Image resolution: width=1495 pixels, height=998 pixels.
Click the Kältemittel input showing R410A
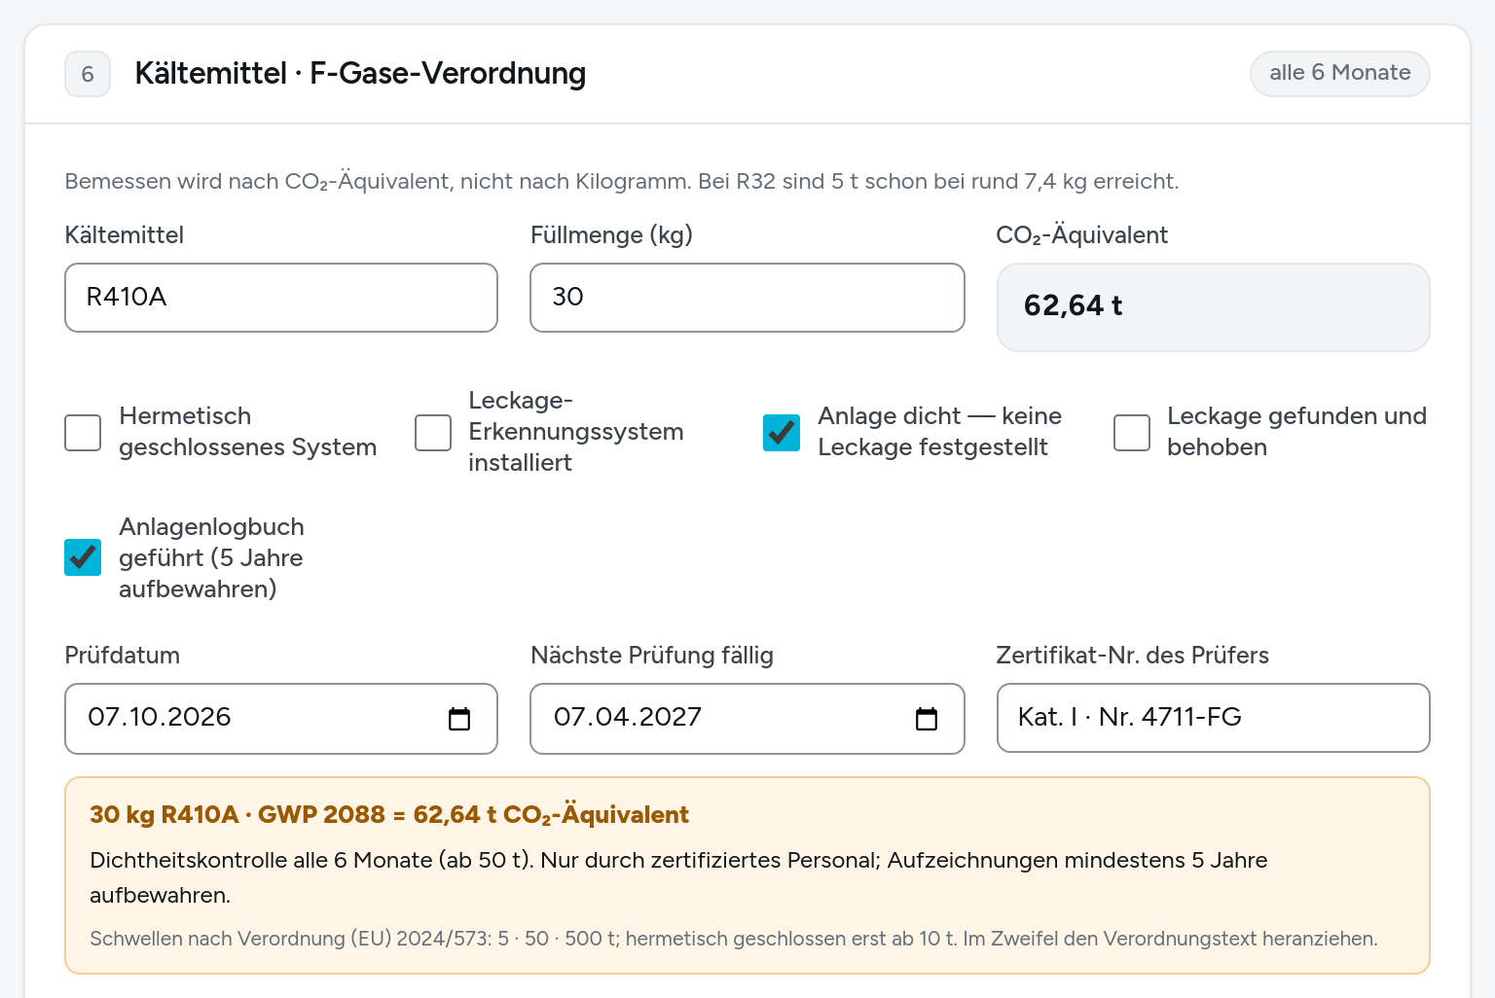tap(281, 298)
